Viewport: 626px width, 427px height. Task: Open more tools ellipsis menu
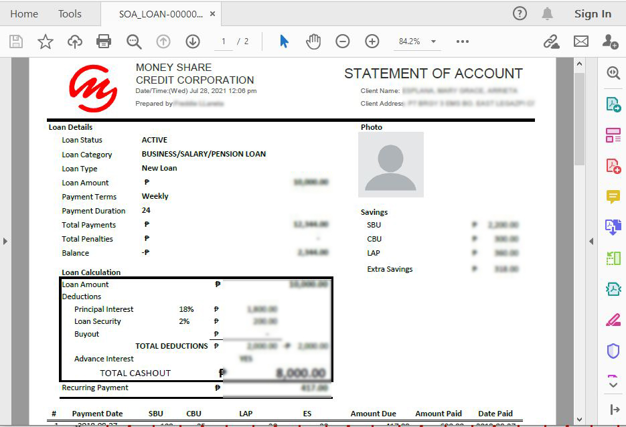463,41
